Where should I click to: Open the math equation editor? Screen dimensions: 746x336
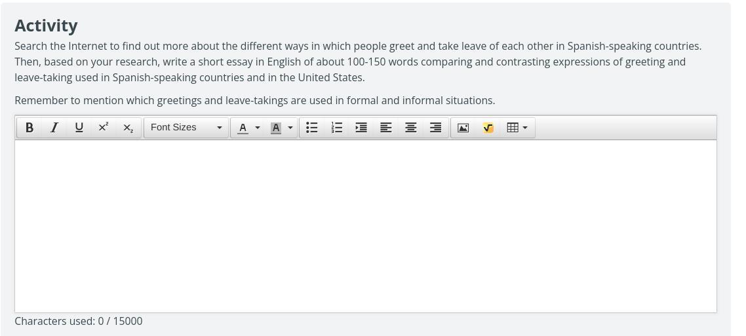[x=488, y=127]
